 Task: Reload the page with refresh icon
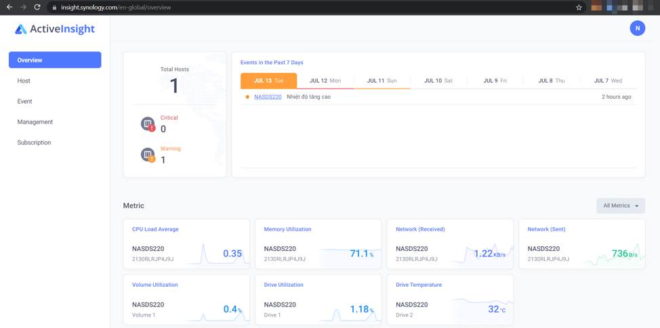point(37,7)
